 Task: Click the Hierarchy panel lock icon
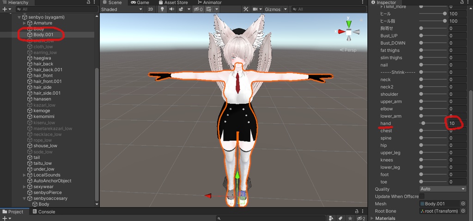(x=88, y=2)
